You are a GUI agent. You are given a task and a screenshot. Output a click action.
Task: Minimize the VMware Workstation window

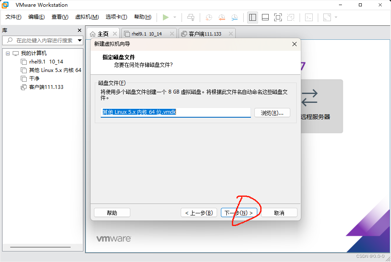click(x=341, y=5)
